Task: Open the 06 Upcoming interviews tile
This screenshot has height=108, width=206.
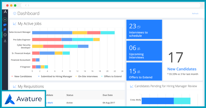Action: tap(144, 51)
